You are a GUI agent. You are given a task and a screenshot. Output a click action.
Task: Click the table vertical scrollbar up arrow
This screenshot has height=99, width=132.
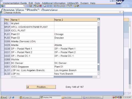click(98, 23)
